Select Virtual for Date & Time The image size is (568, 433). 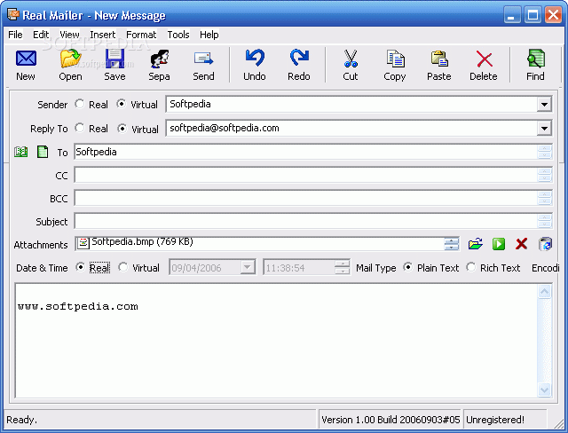123,267
